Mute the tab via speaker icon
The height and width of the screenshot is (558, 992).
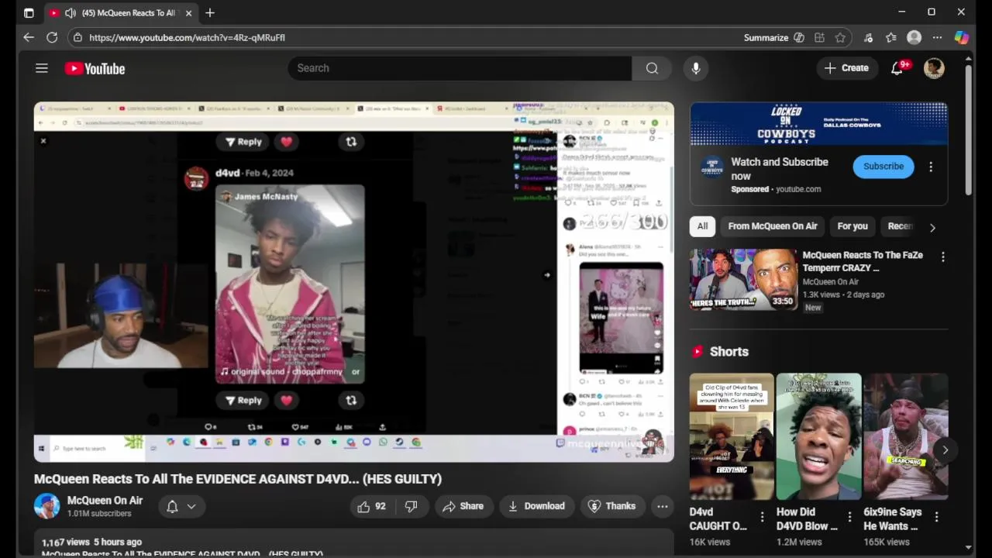[x=71, y=12]
